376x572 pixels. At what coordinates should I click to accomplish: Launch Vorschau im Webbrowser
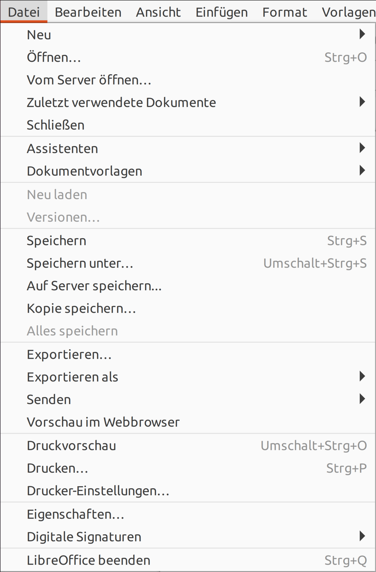[x=188, y=422]
